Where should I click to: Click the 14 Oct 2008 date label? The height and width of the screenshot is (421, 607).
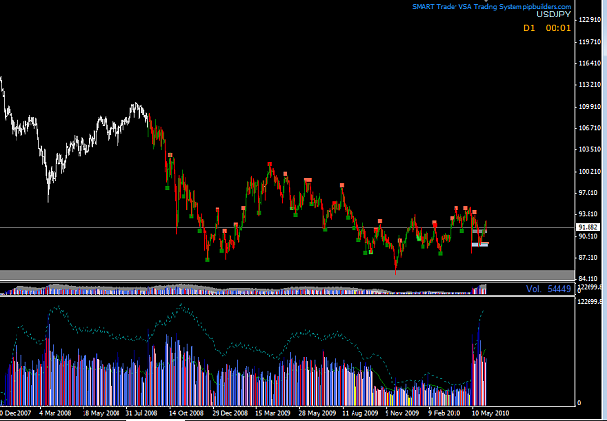(186, 413)
